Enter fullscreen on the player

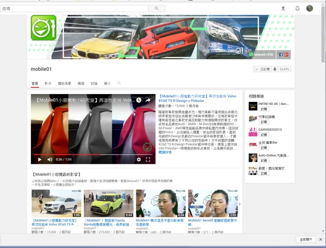point(148,159)
